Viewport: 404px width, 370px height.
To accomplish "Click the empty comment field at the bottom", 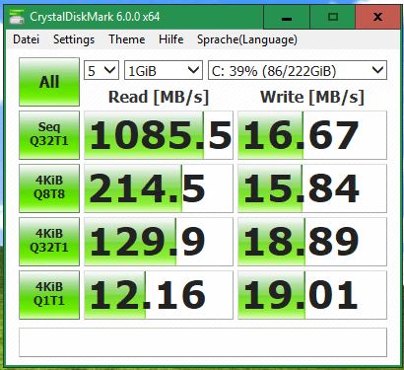I will point(203,342).
